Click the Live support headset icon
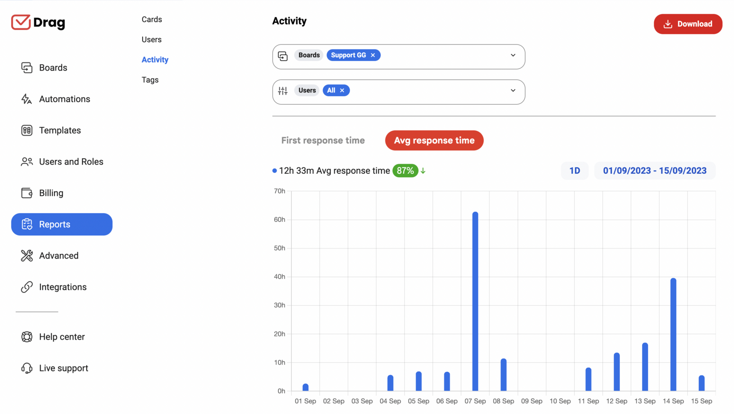This screenshot has width=734, height=414. pyautogui.click(x=27, y=368)
